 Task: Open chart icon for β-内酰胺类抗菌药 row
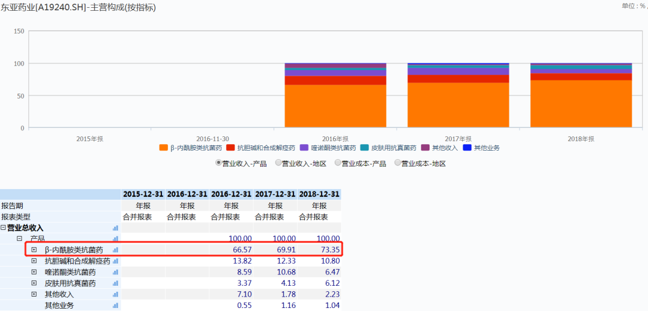click(x=115, y=250)
